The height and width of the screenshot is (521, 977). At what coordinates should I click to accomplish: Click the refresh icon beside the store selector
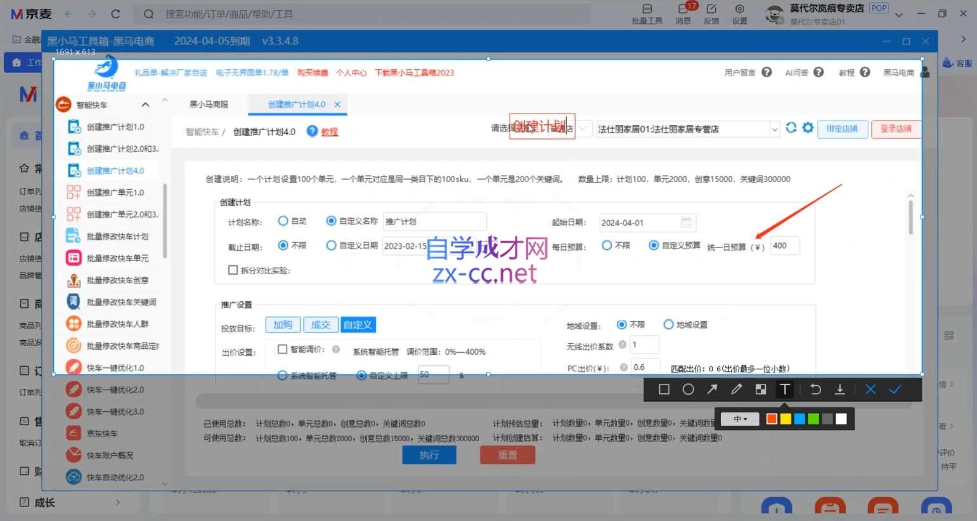(791, 128)
